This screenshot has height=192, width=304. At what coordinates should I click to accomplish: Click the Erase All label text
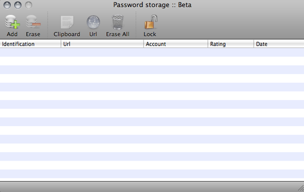[118, 34]
